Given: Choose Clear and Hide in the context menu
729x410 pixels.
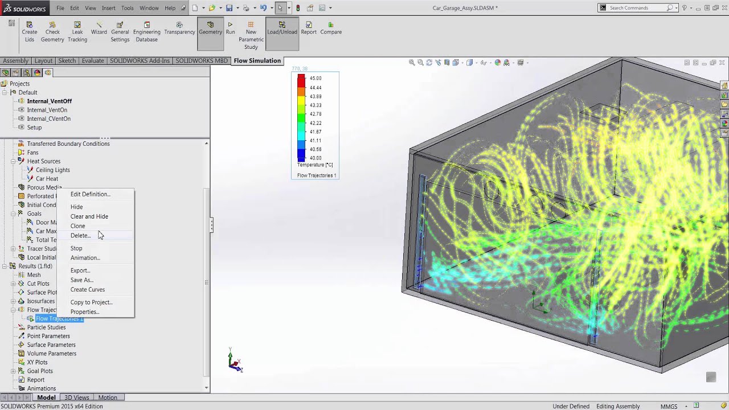Looking at the screenshot, I should coord(89,216).
